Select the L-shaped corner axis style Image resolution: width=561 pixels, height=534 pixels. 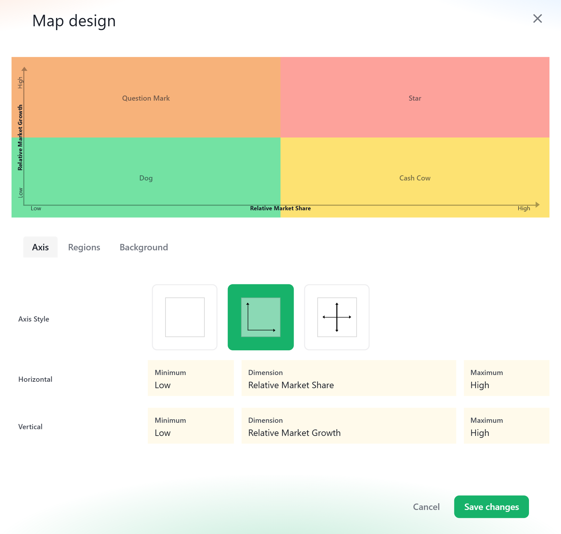261,317
